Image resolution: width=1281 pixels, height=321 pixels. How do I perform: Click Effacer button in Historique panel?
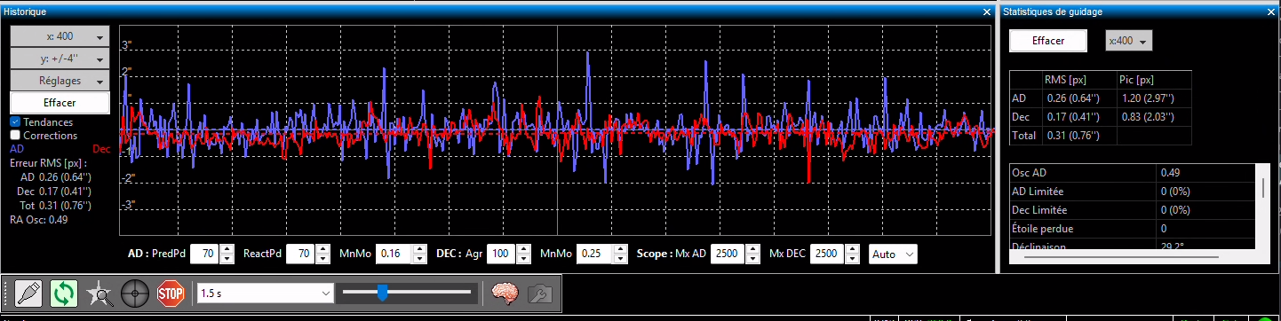click(60, 103)
